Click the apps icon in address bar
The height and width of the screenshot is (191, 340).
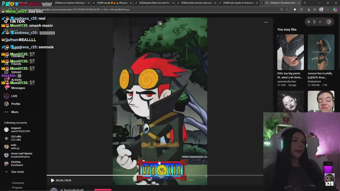pyautogui.click(x=282, y=10)
